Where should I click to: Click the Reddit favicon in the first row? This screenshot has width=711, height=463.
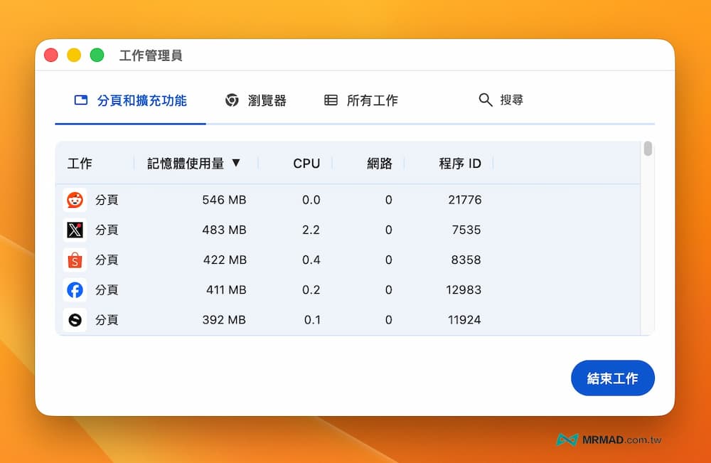click(x=75, y=200)
